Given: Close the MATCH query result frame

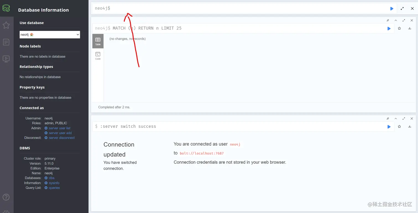Looking at the screenshot, I should pos(412,20).
